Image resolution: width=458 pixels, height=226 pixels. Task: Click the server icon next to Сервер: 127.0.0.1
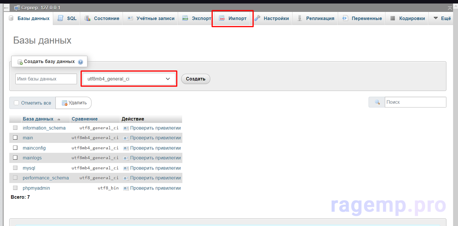pyautogui.click(x=17, y=8)
